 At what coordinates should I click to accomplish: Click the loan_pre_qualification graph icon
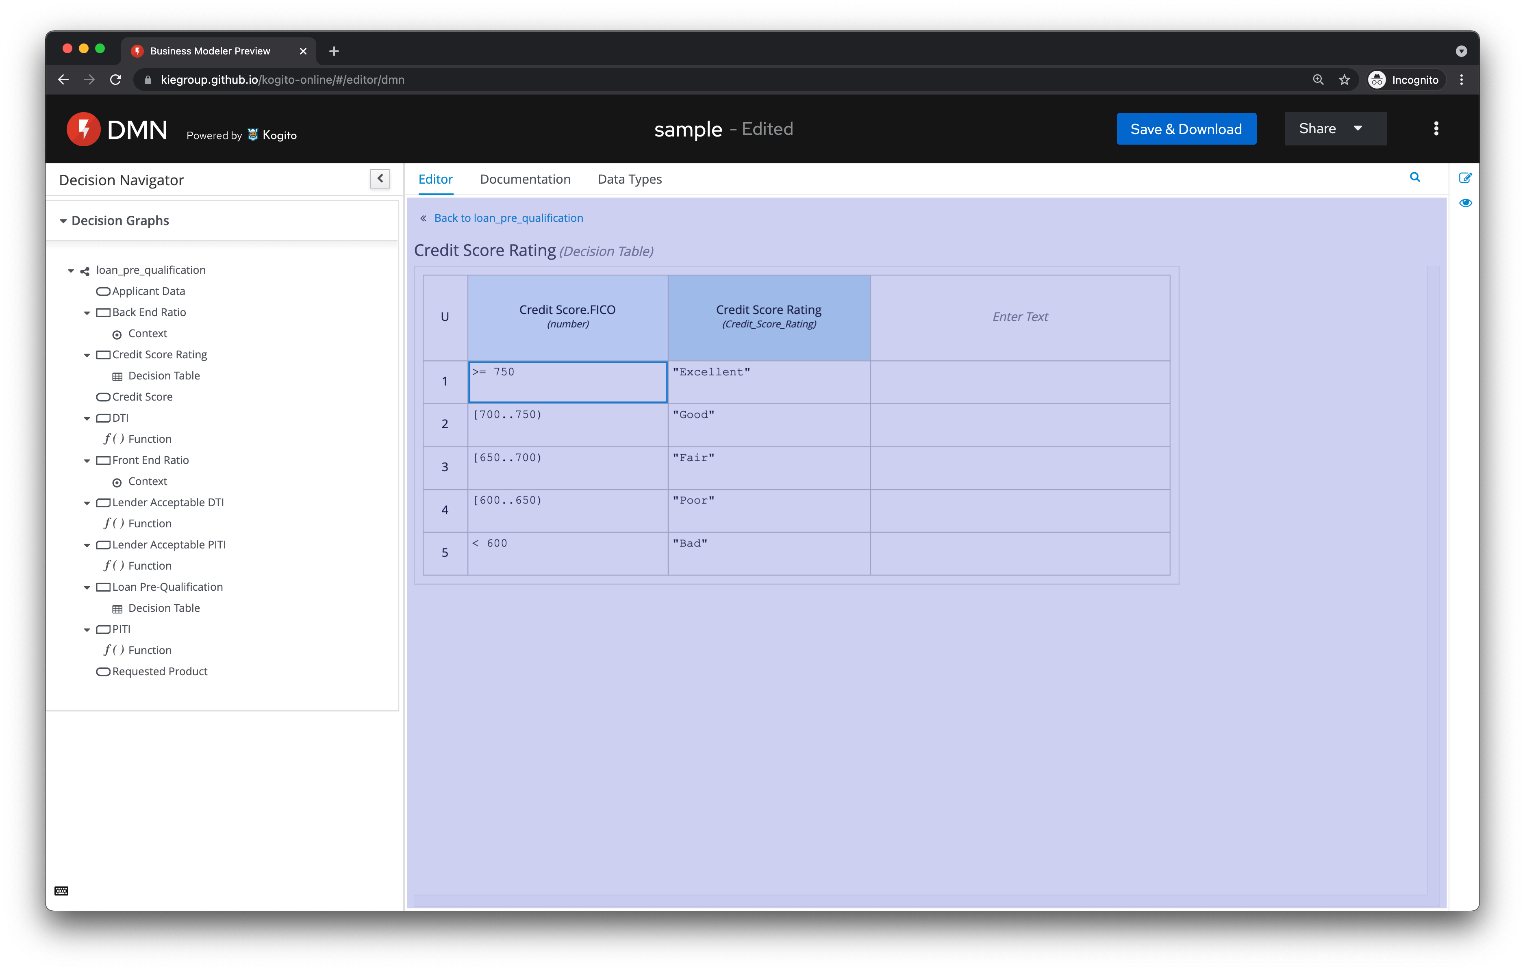click(85, 271)
